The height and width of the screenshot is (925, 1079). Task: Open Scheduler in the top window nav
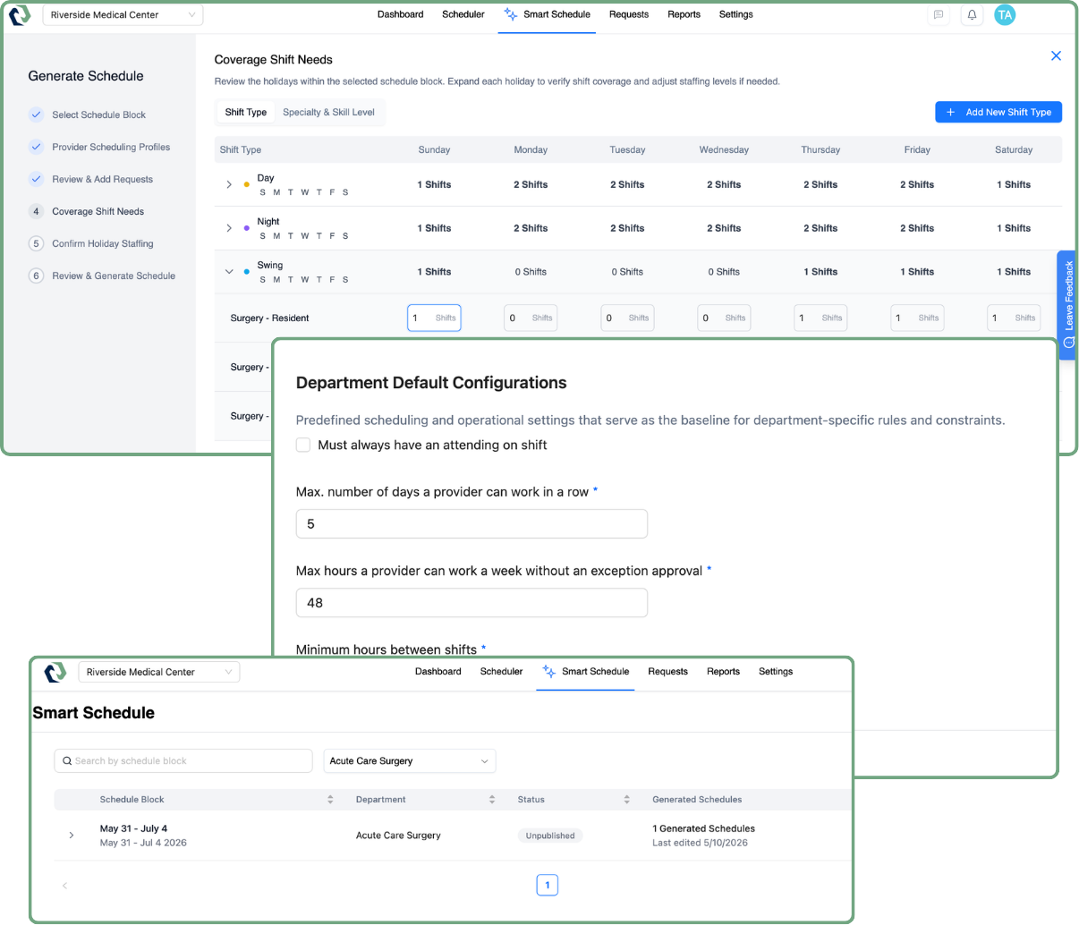point(463,14)
